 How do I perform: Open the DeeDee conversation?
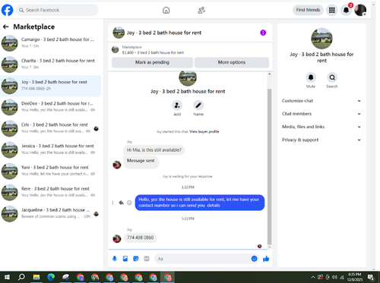tap(51, 107)
